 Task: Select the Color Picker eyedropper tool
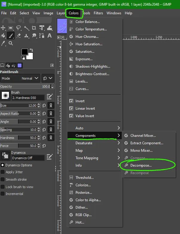coord(3,43)
